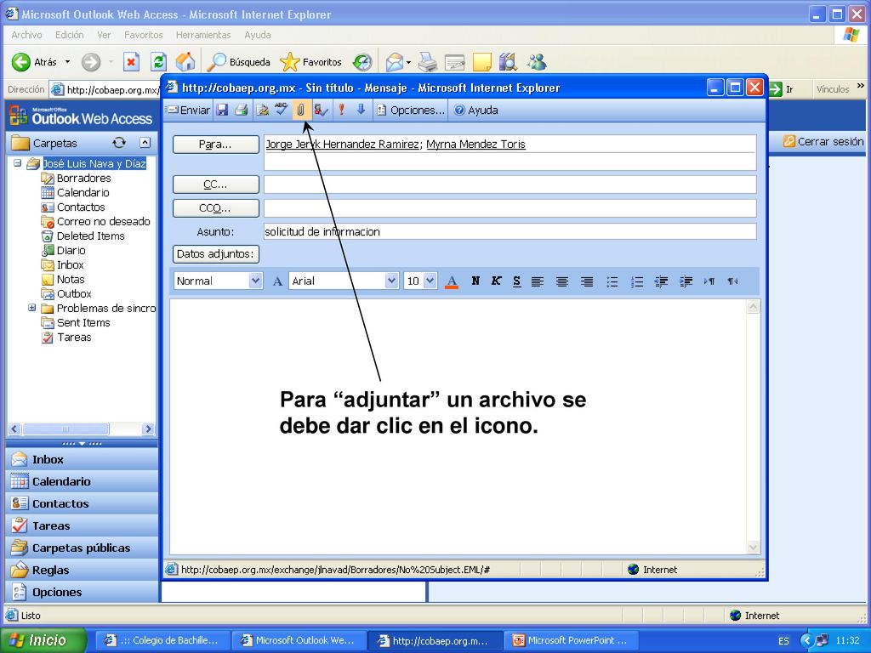Click the check names icon

click(321, 110)
